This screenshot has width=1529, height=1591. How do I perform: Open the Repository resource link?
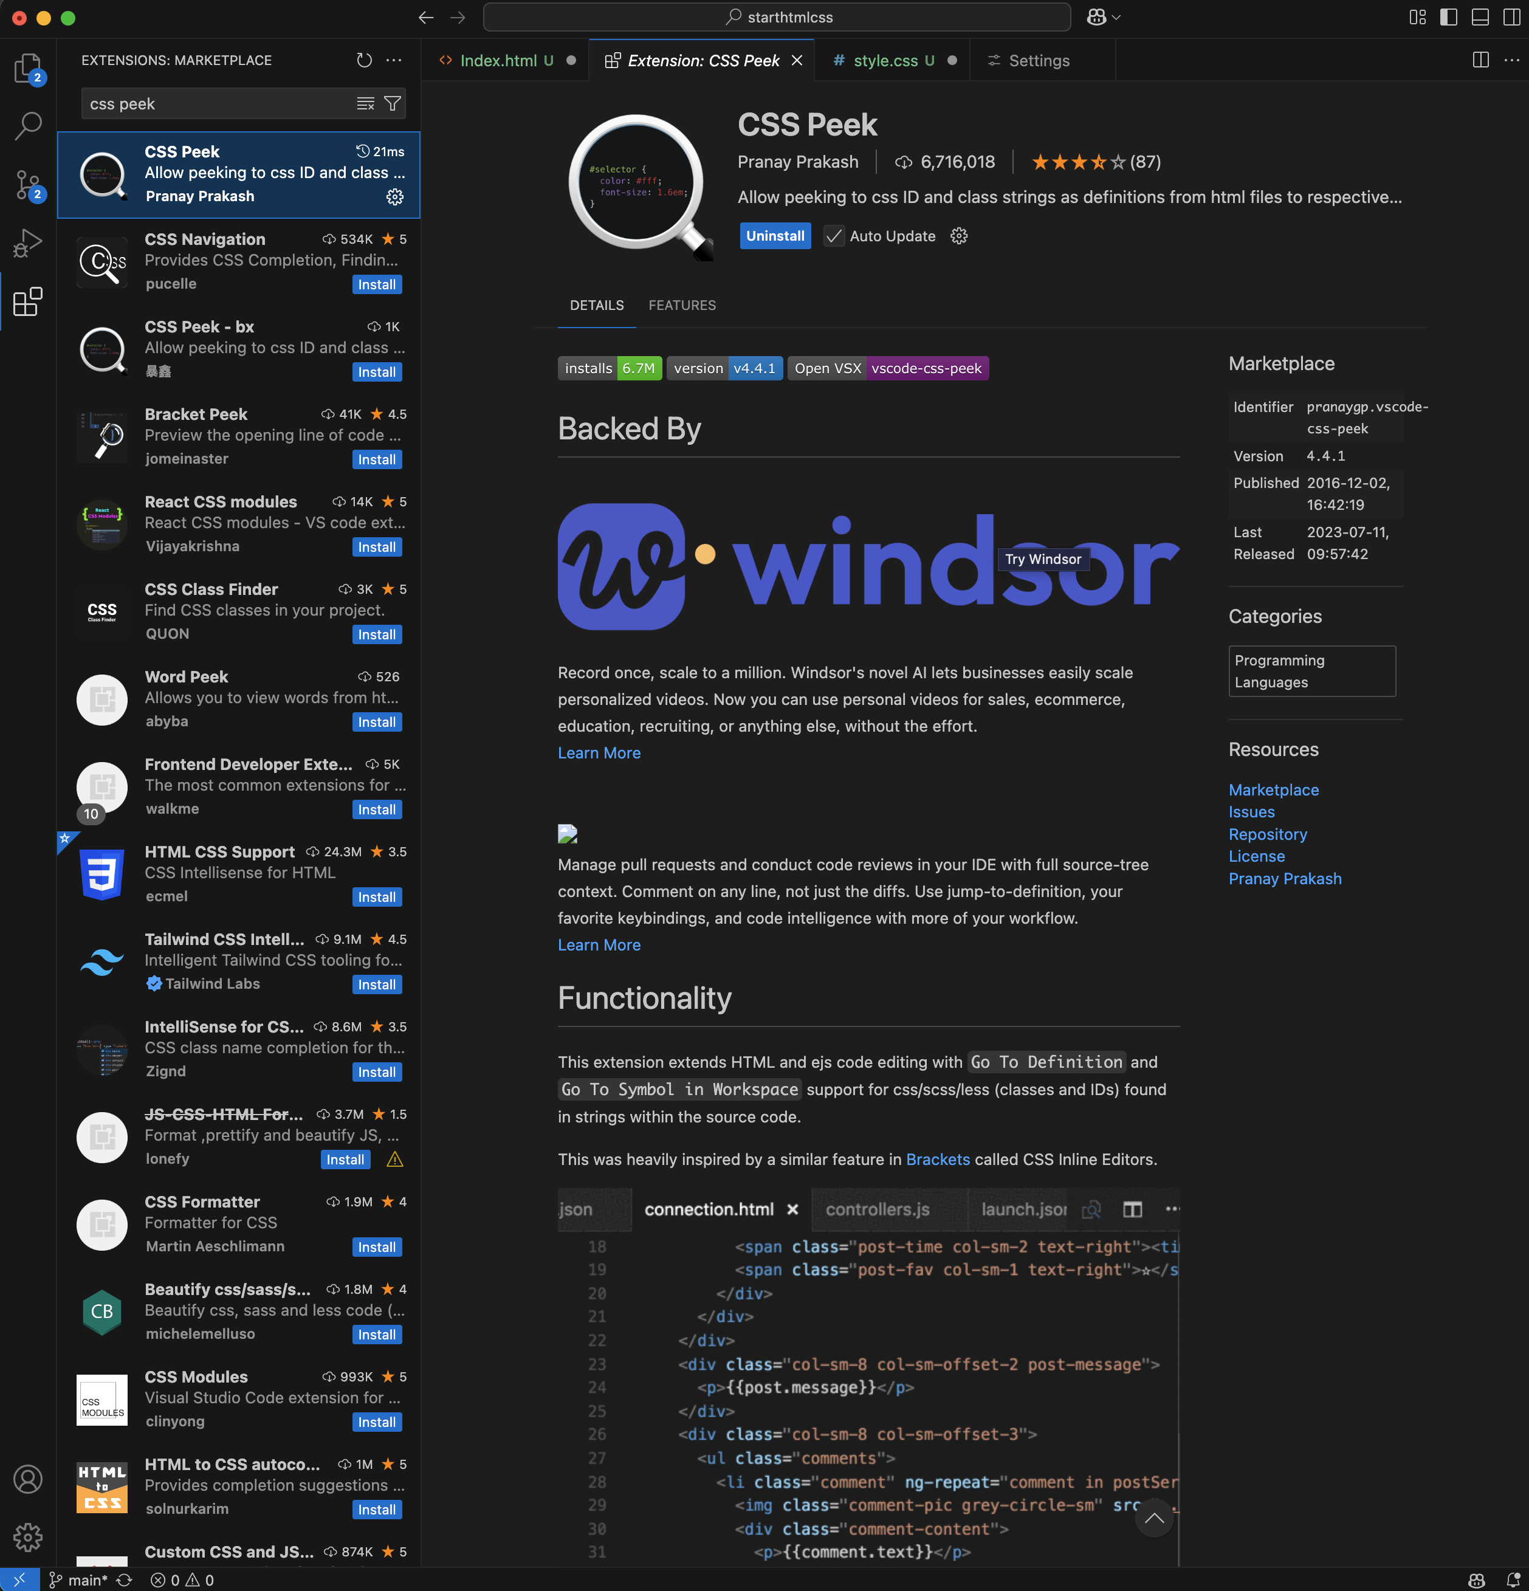[1267, 834]
